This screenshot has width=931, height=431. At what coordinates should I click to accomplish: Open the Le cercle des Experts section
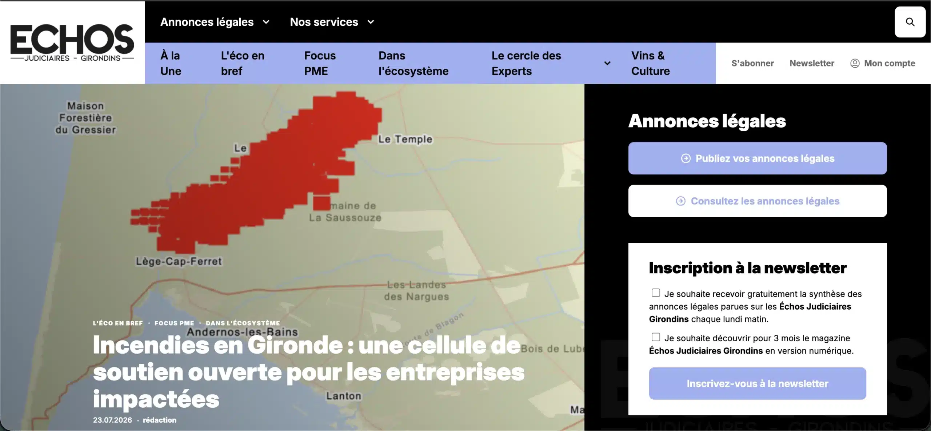tap(526, 63)
